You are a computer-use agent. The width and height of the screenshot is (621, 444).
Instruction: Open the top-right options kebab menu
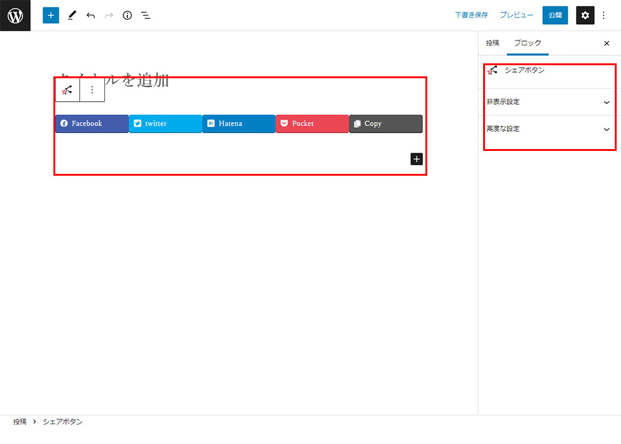click(604, 16)
